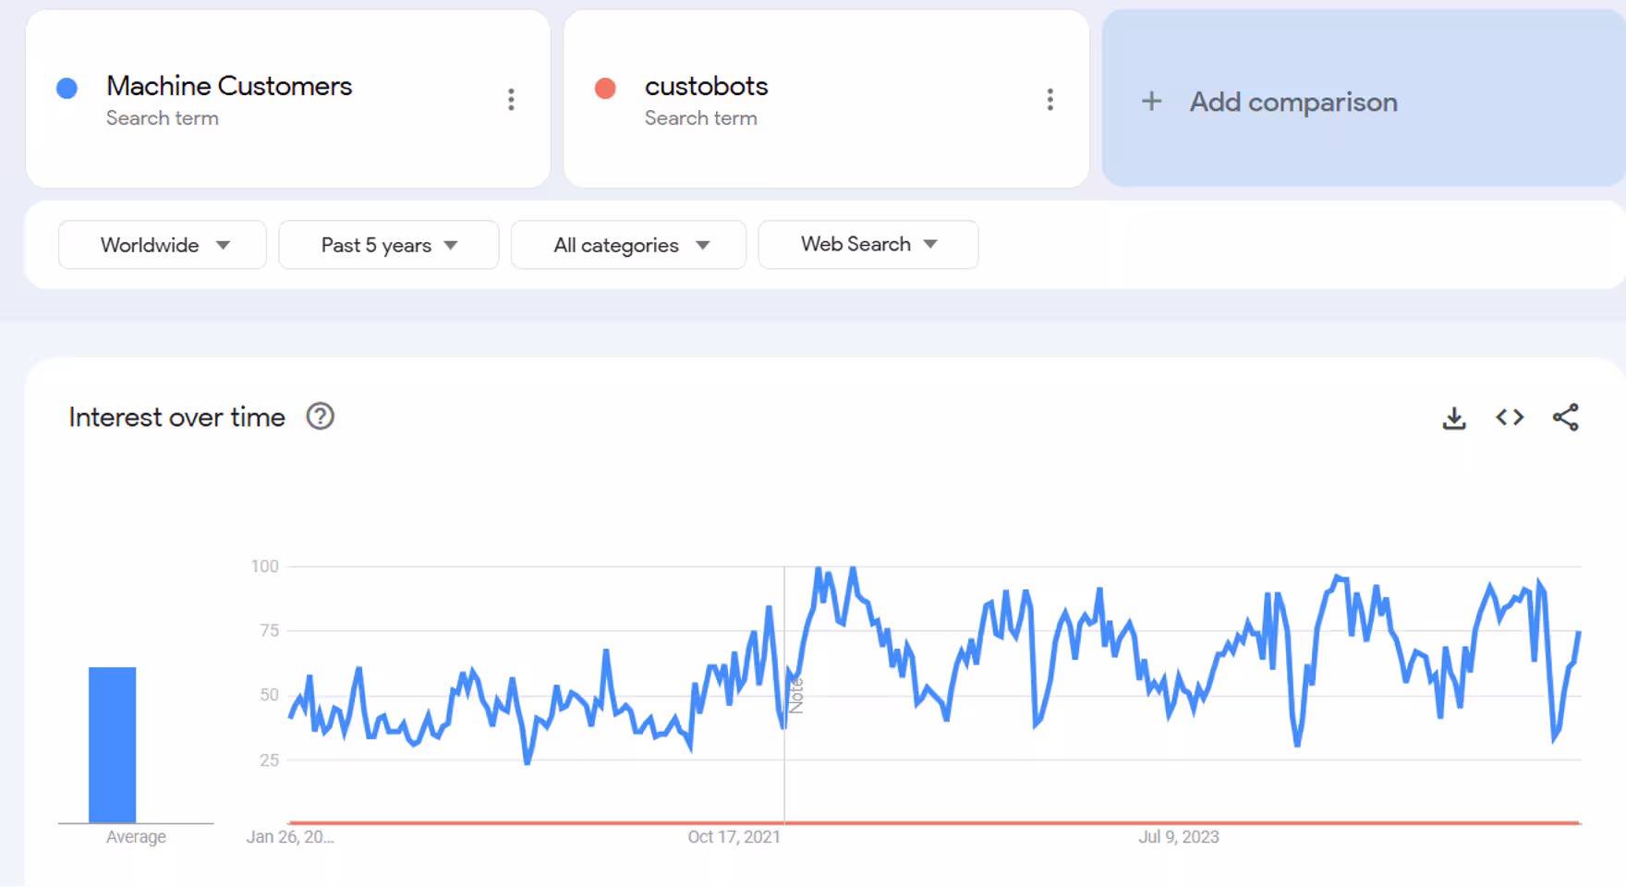1626x887 pixels.
Task: Open custobots term options menu
Action: click(x=1050, y=100)
